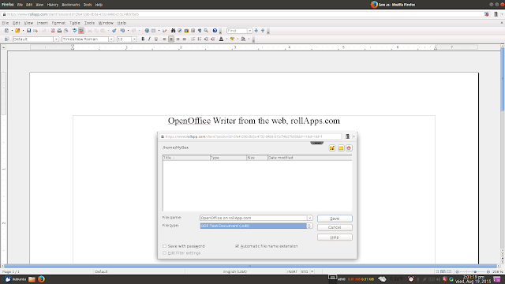Toggle Underline formatting
Screen dimensions: 505x284
pos(156,39)
